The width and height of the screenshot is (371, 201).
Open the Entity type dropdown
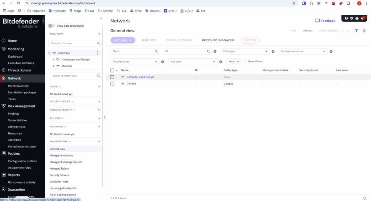click(x=245, y=51)
